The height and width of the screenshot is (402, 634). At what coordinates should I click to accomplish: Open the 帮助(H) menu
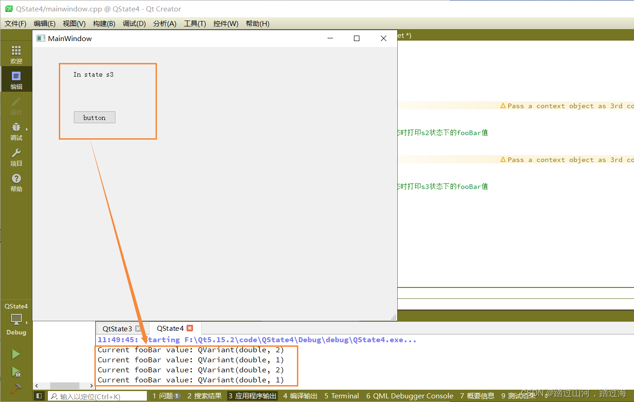[257, 24]
